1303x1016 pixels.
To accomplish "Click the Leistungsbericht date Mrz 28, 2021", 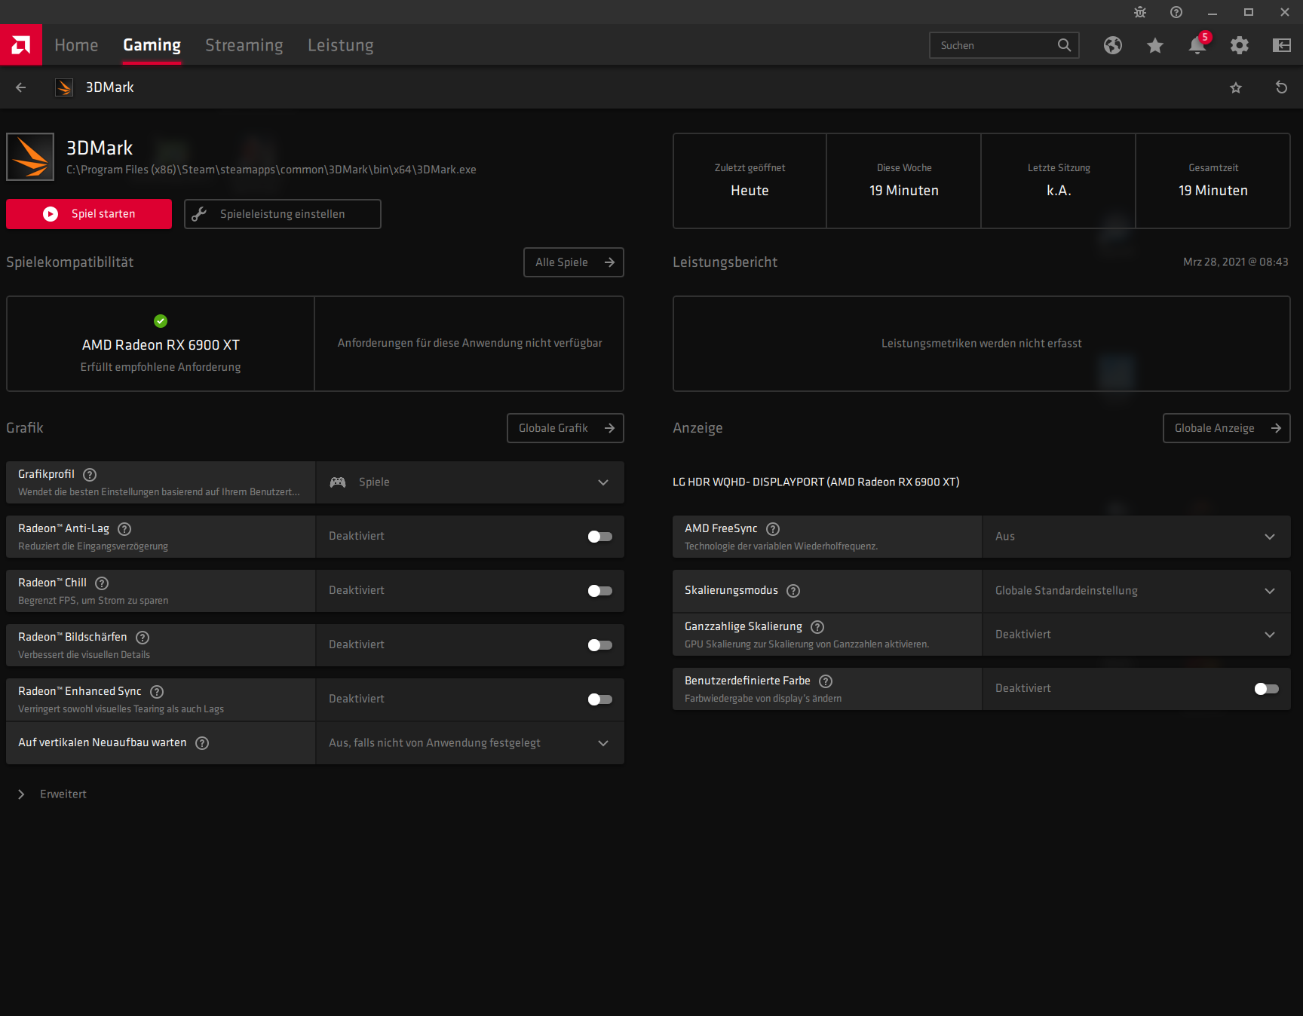I will point(1236,262).
